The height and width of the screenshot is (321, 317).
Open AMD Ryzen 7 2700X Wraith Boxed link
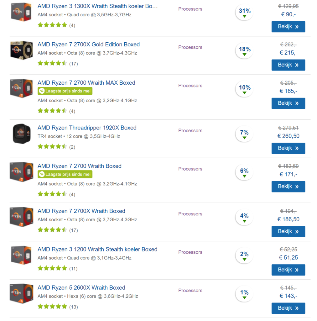click(x=81, y=211)
